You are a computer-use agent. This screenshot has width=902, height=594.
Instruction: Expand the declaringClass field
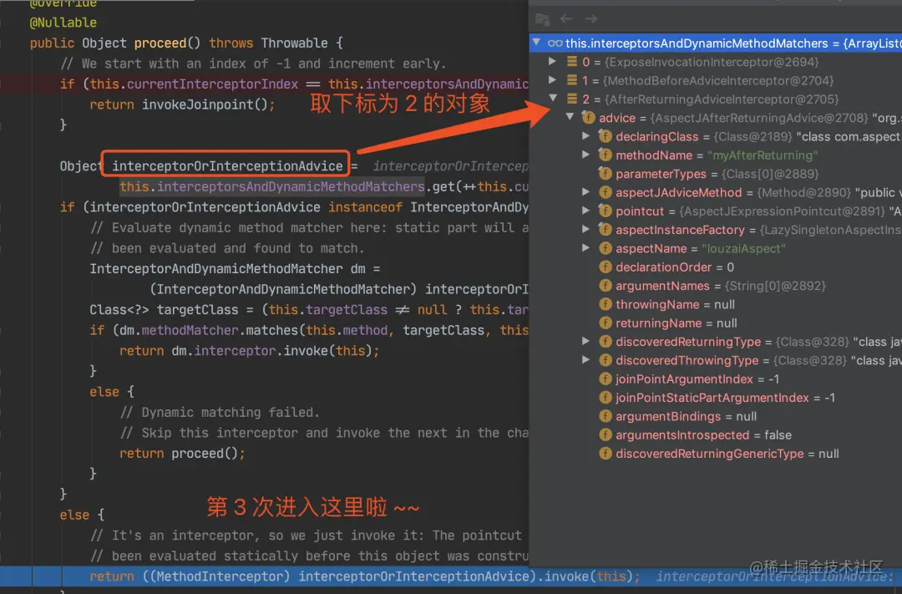pos(585,136)
